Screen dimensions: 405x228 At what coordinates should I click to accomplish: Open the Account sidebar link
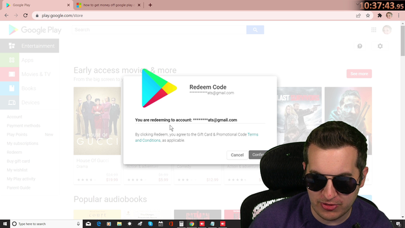[x=15, y=117]
